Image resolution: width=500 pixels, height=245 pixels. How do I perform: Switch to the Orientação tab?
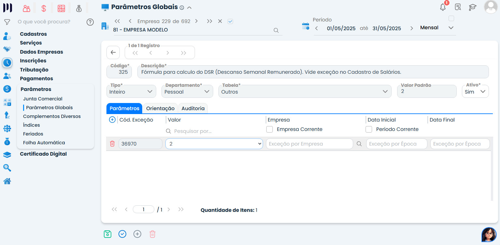tap(160, 109)
